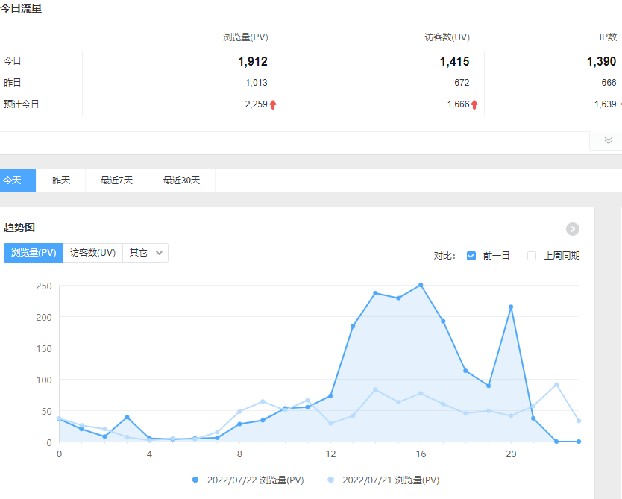The height and width of the screenshot is (499, 622).
Task: Click the round arrow icon beside 趋势图
Action: pyautogui.click(x=573, y=229)
